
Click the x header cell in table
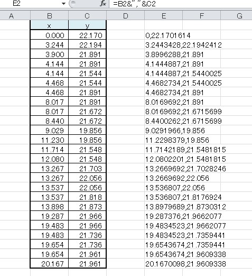pyautogui.click(x=49, y=25)
